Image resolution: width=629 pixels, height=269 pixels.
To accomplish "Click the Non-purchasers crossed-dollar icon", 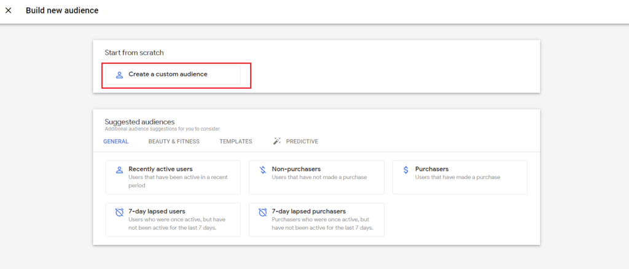I will pos(263,170).
